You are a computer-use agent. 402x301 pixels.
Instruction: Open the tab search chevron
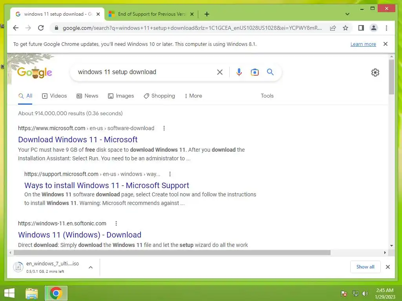[x=347, y=14]
